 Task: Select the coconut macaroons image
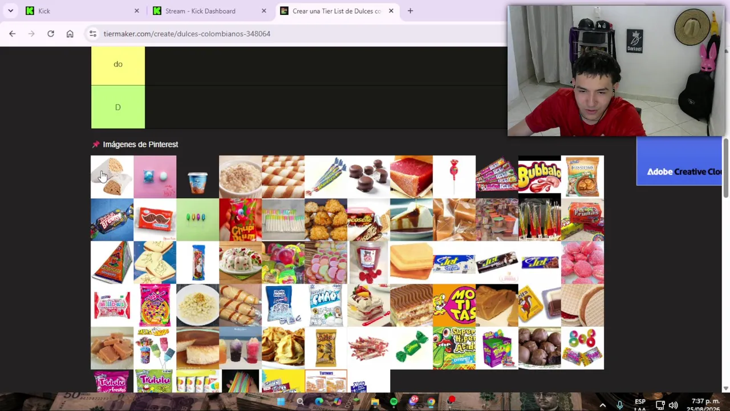326,220
